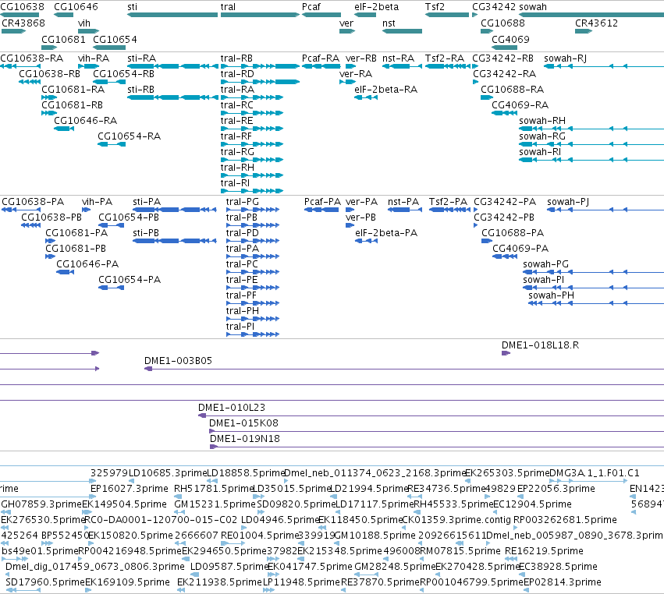Select Tsf2-PA protein label
This screenshot has width=664, height=594.
[448, 202]
